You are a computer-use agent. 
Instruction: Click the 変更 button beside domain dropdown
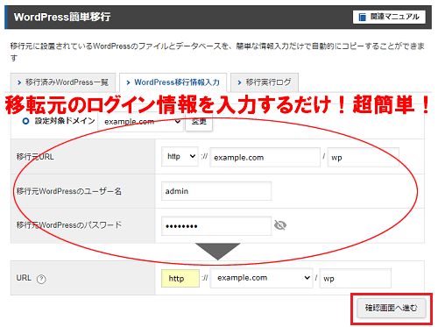(x=199, y=122)
